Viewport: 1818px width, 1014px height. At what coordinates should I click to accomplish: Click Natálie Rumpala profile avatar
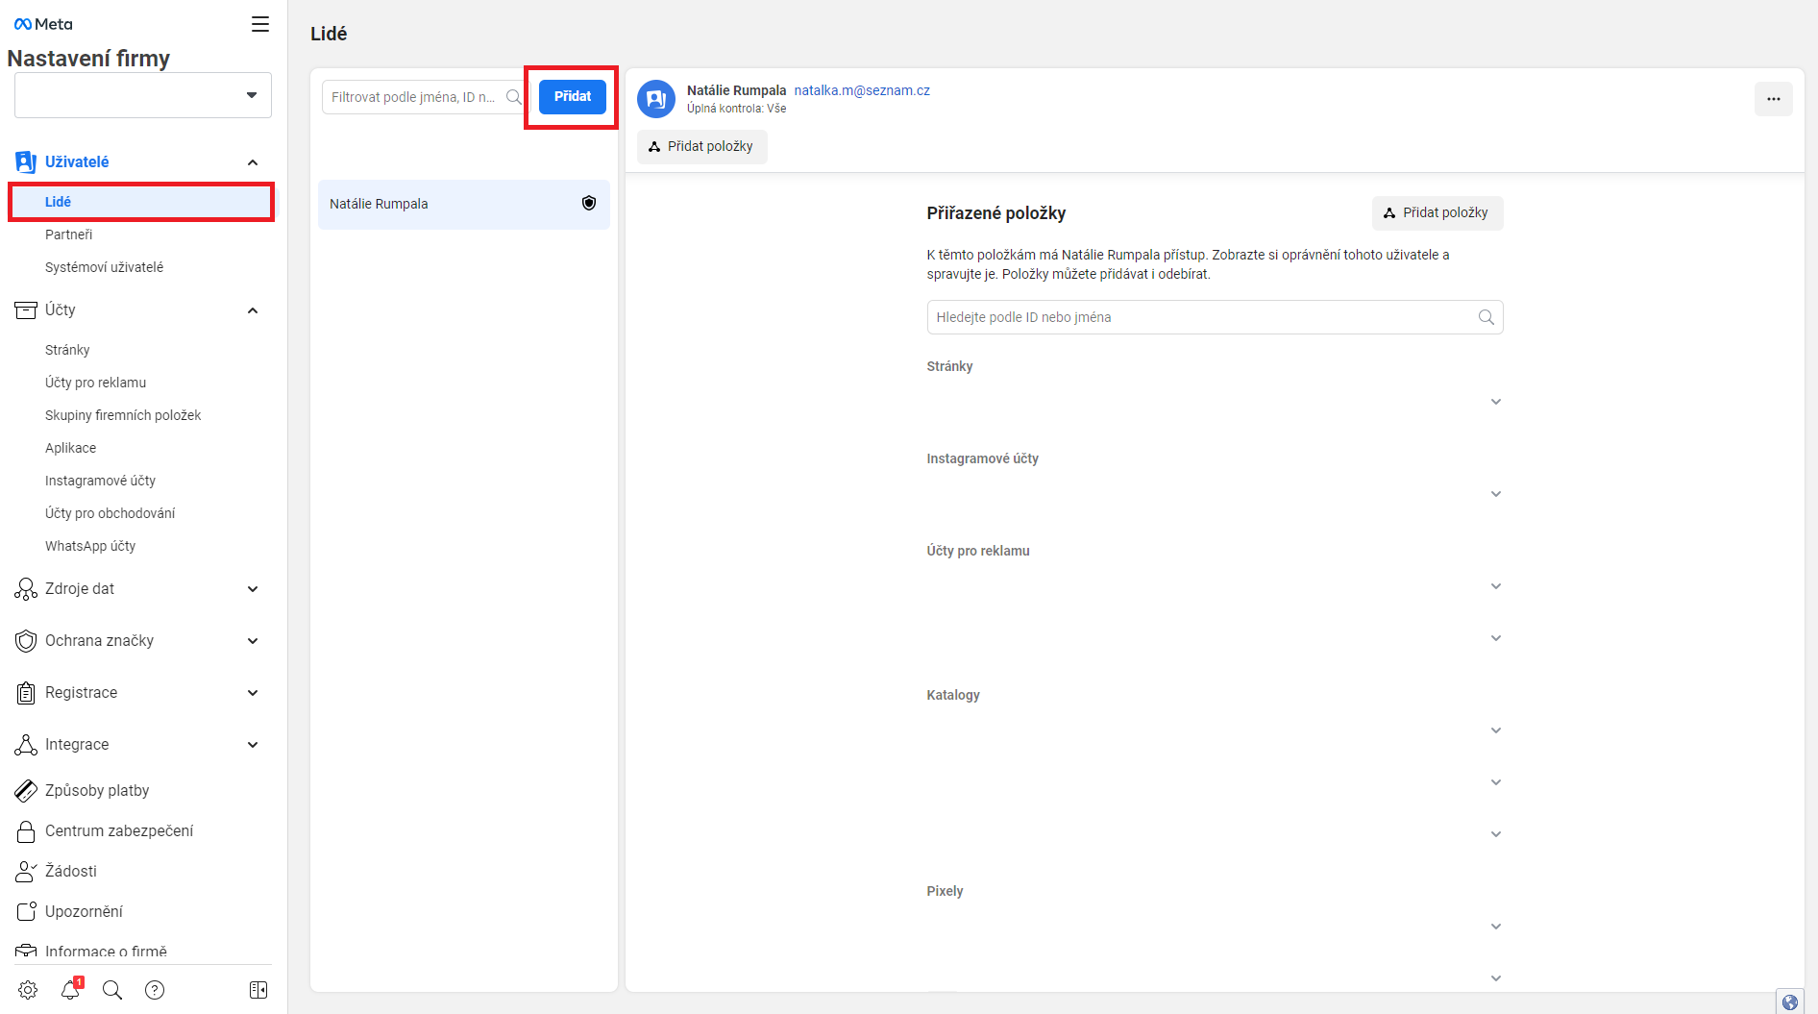pos(656,99)
